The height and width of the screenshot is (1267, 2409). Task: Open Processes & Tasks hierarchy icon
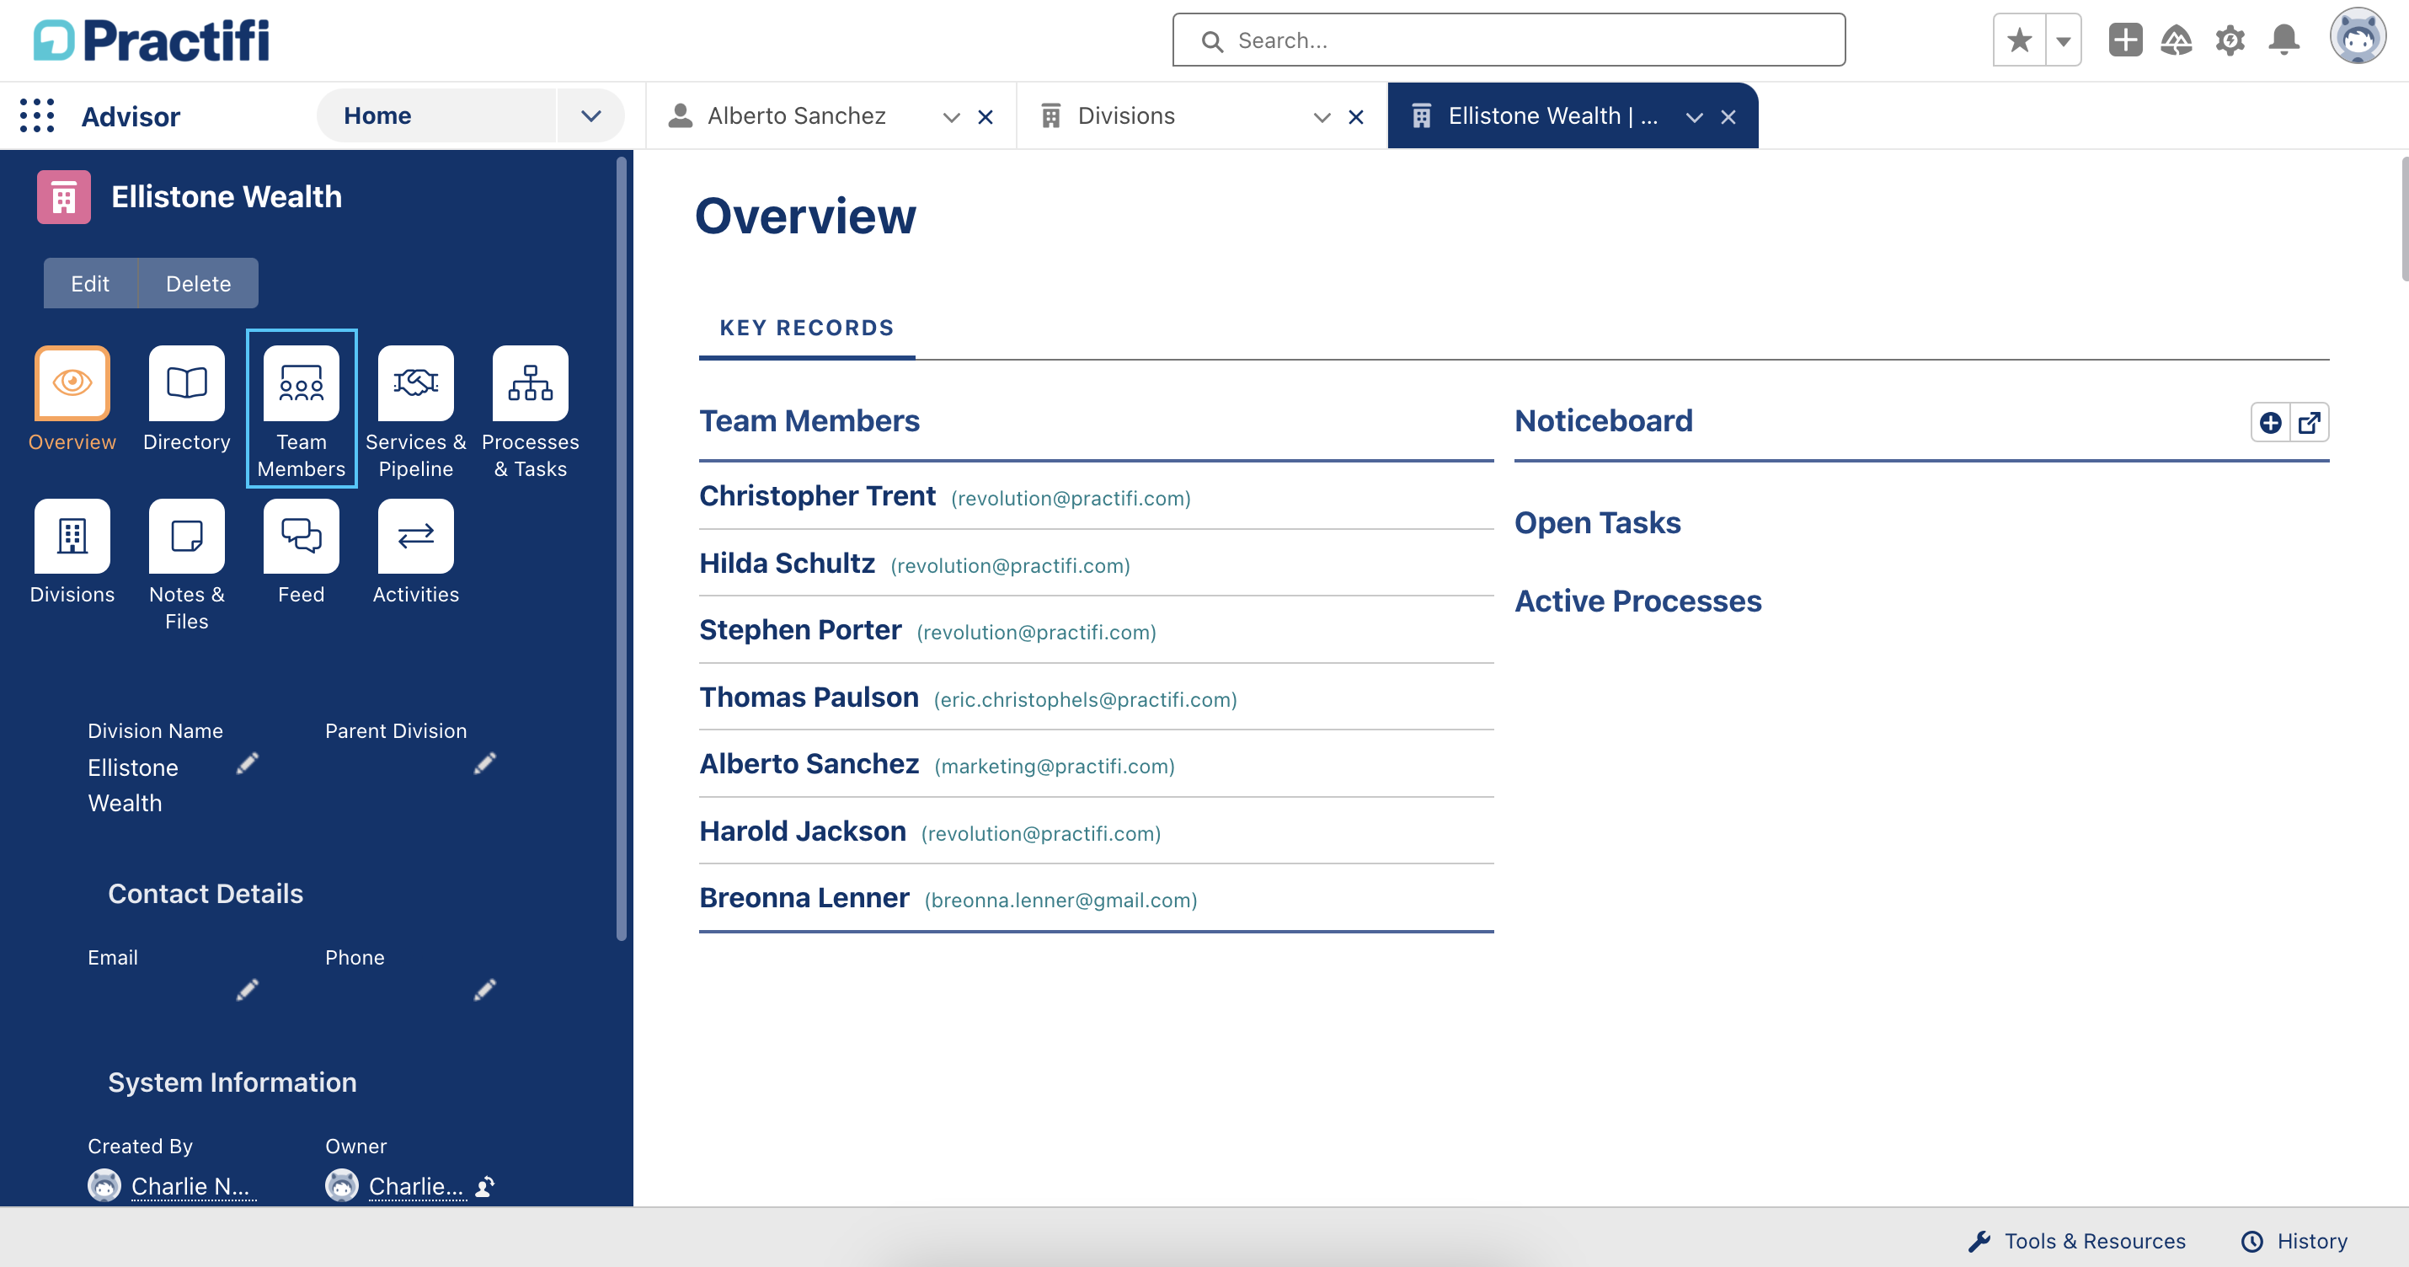pyautogui.click(x=531, y=382)
